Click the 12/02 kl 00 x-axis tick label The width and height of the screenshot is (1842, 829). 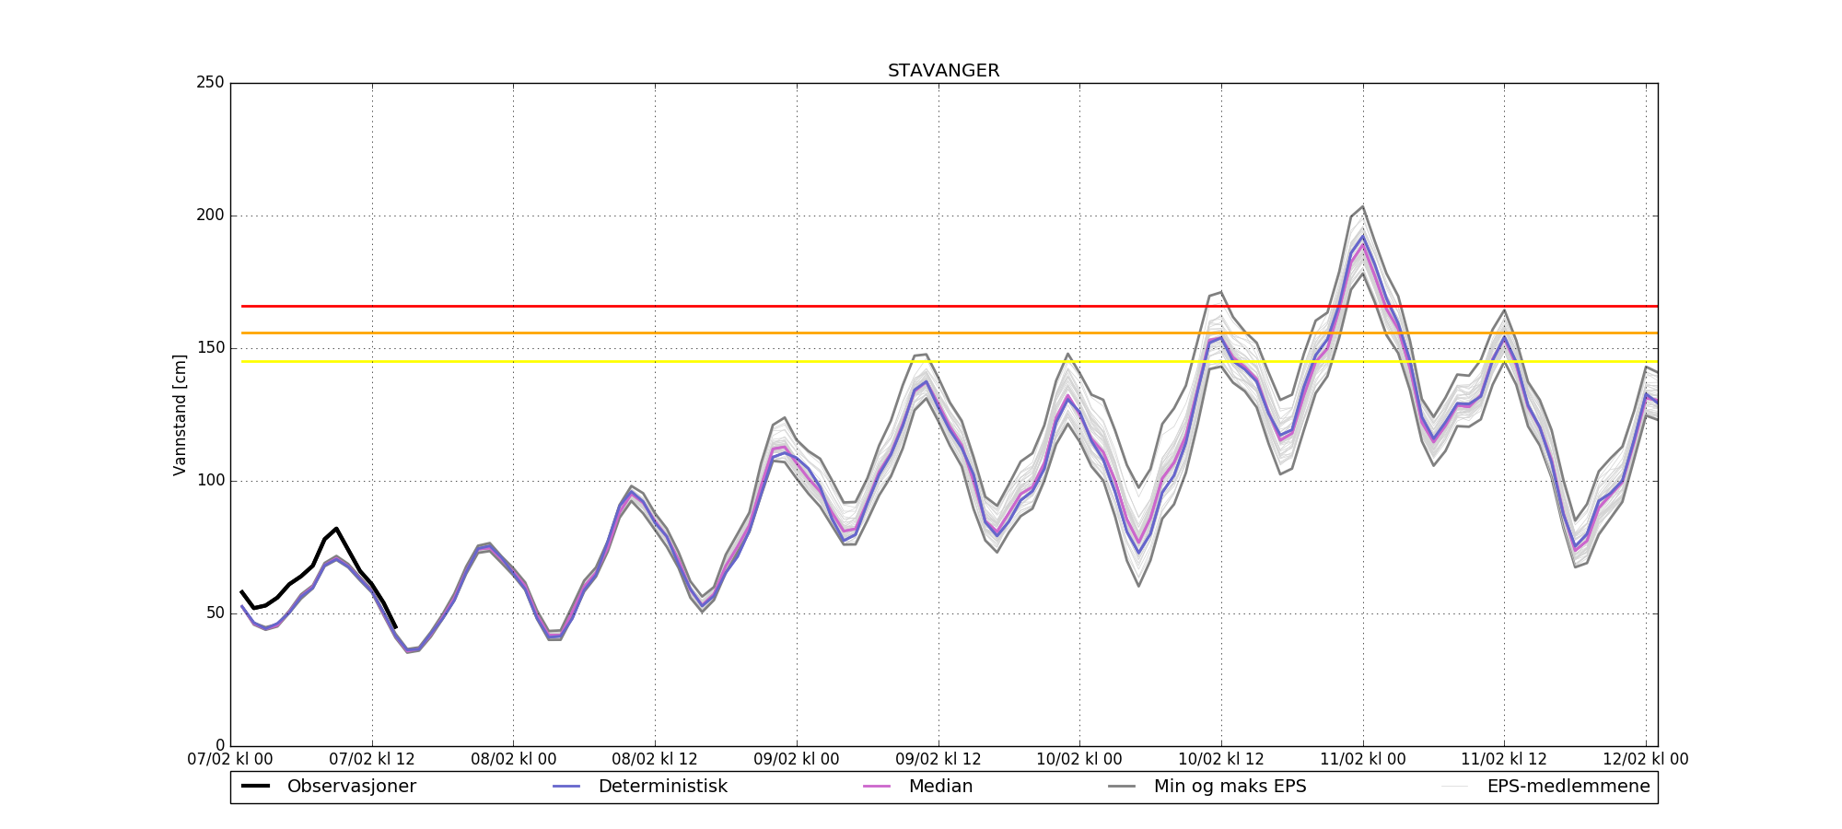pyautogui.click(x=1646, y=760)
